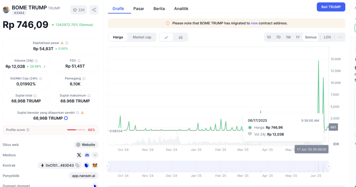Open the Discord social link
The image size is (356, 187).
pyautogui.click(x=87, y=155)
